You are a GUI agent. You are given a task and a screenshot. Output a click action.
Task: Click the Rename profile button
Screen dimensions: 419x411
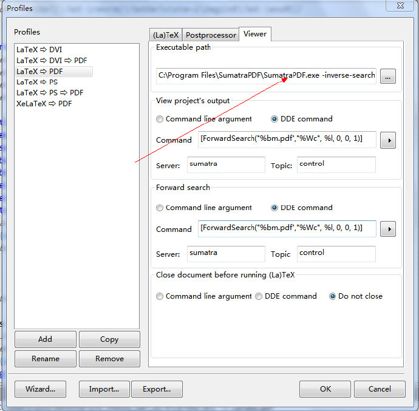[x=45, y=359]
